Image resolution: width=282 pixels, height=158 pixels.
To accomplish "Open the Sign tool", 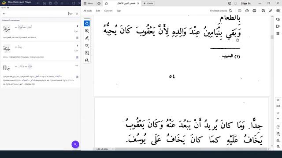I will 119,11.
